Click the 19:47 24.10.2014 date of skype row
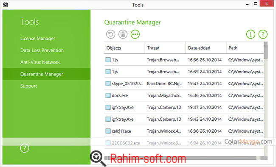Screen dimensions: 276x167 click(205, 83)
